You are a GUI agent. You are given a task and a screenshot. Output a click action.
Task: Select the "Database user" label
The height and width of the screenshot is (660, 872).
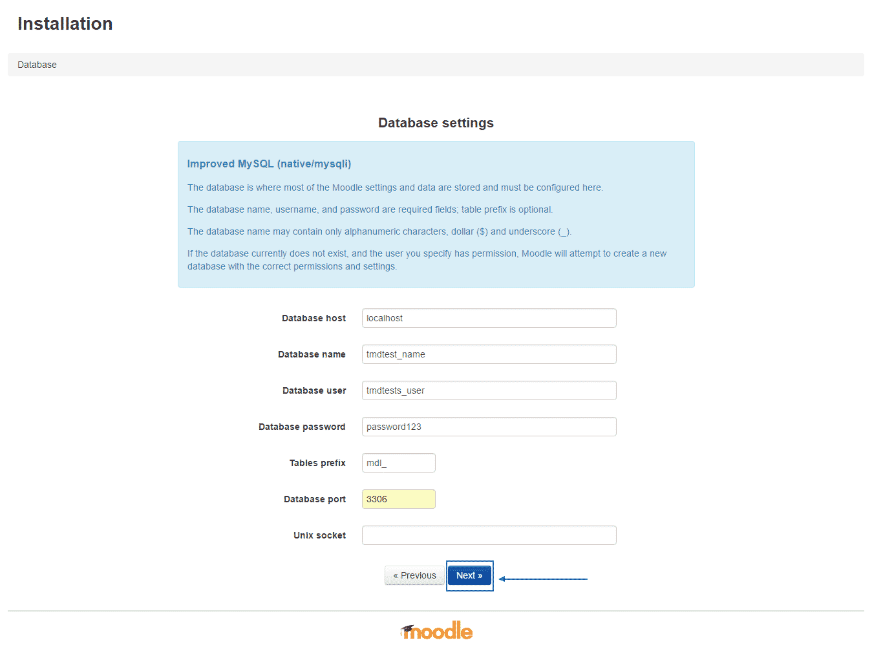(314, 390)
